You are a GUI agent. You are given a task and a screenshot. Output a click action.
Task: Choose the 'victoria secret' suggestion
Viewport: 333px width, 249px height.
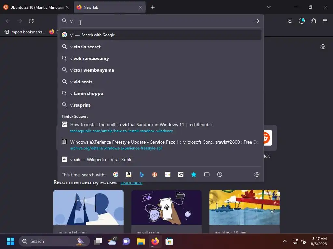tap(161, 47)
